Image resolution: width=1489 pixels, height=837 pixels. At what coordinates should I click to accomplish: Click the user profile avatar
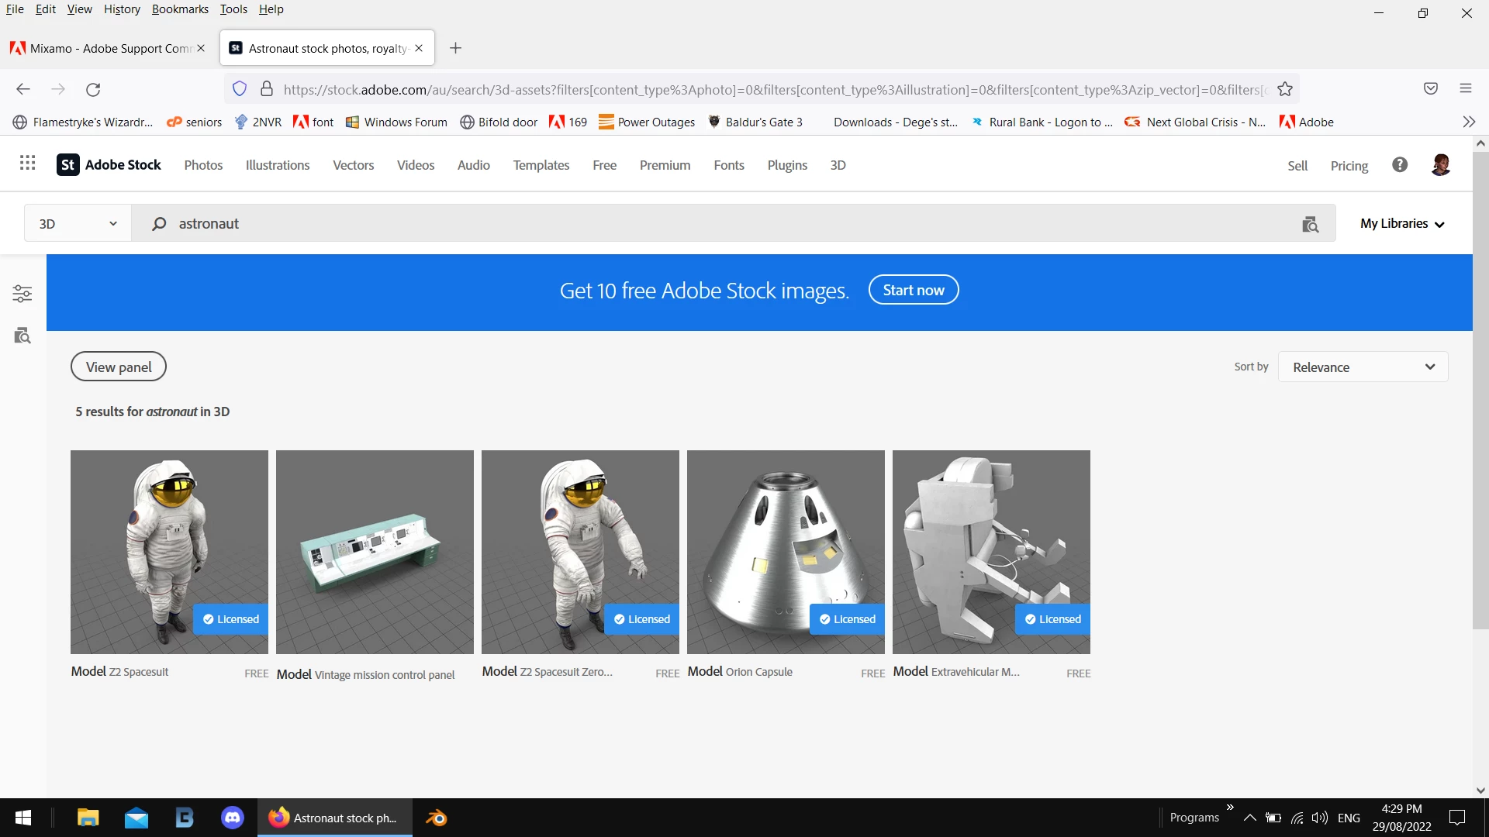click(x=1440, y=164)
